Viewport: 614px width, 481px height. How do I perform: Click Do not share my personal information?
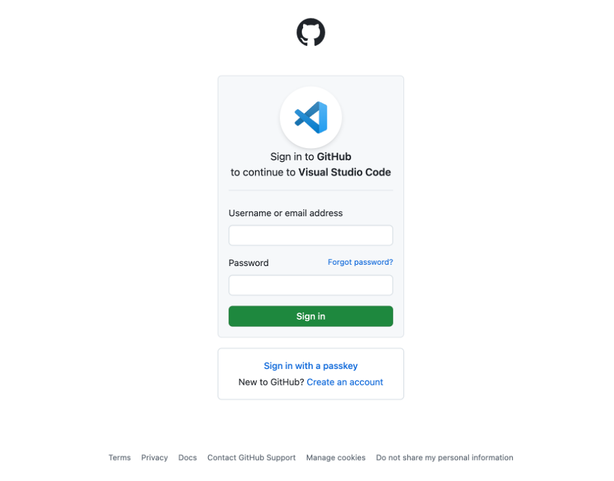tap(445, 457)
